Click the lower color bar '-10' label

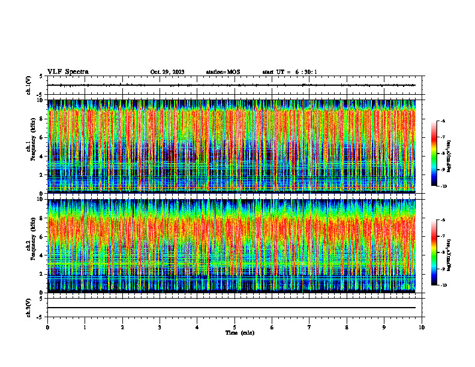(x=443, y=285)
